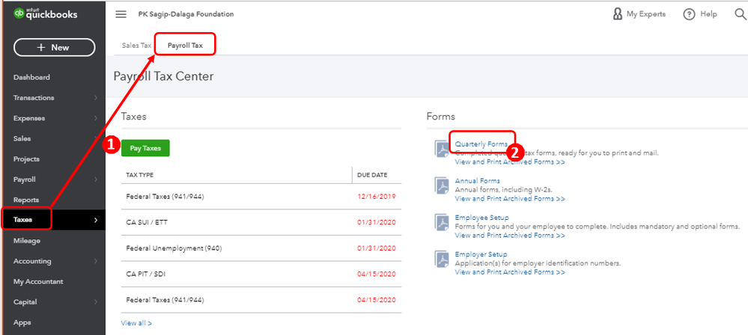This screenshot has height=335, width=748.
Task: Expand the Transactions sidebar chevron
Action: [96, 98]
